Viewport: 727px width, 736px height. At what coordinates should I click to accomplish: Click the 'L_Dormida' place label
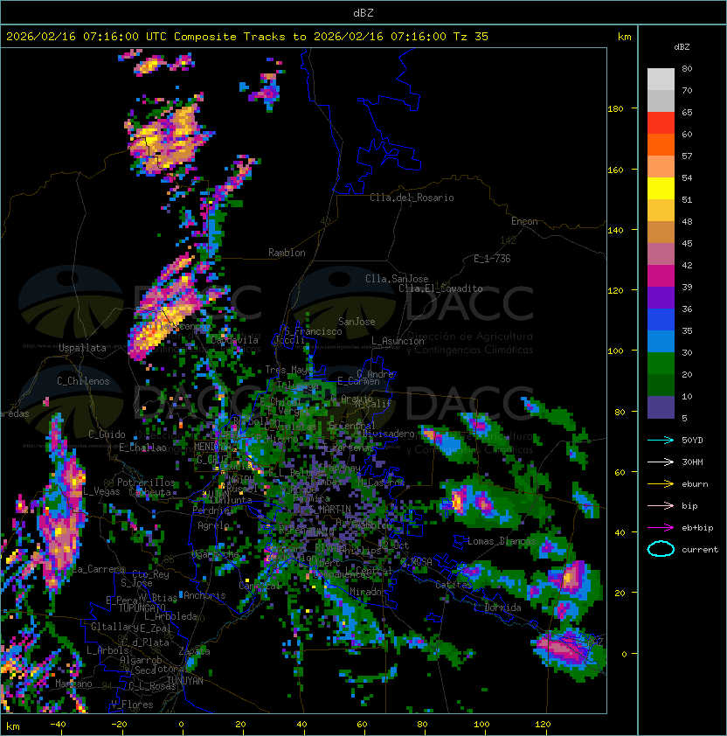pyautogui.click(x=497, y=608)
